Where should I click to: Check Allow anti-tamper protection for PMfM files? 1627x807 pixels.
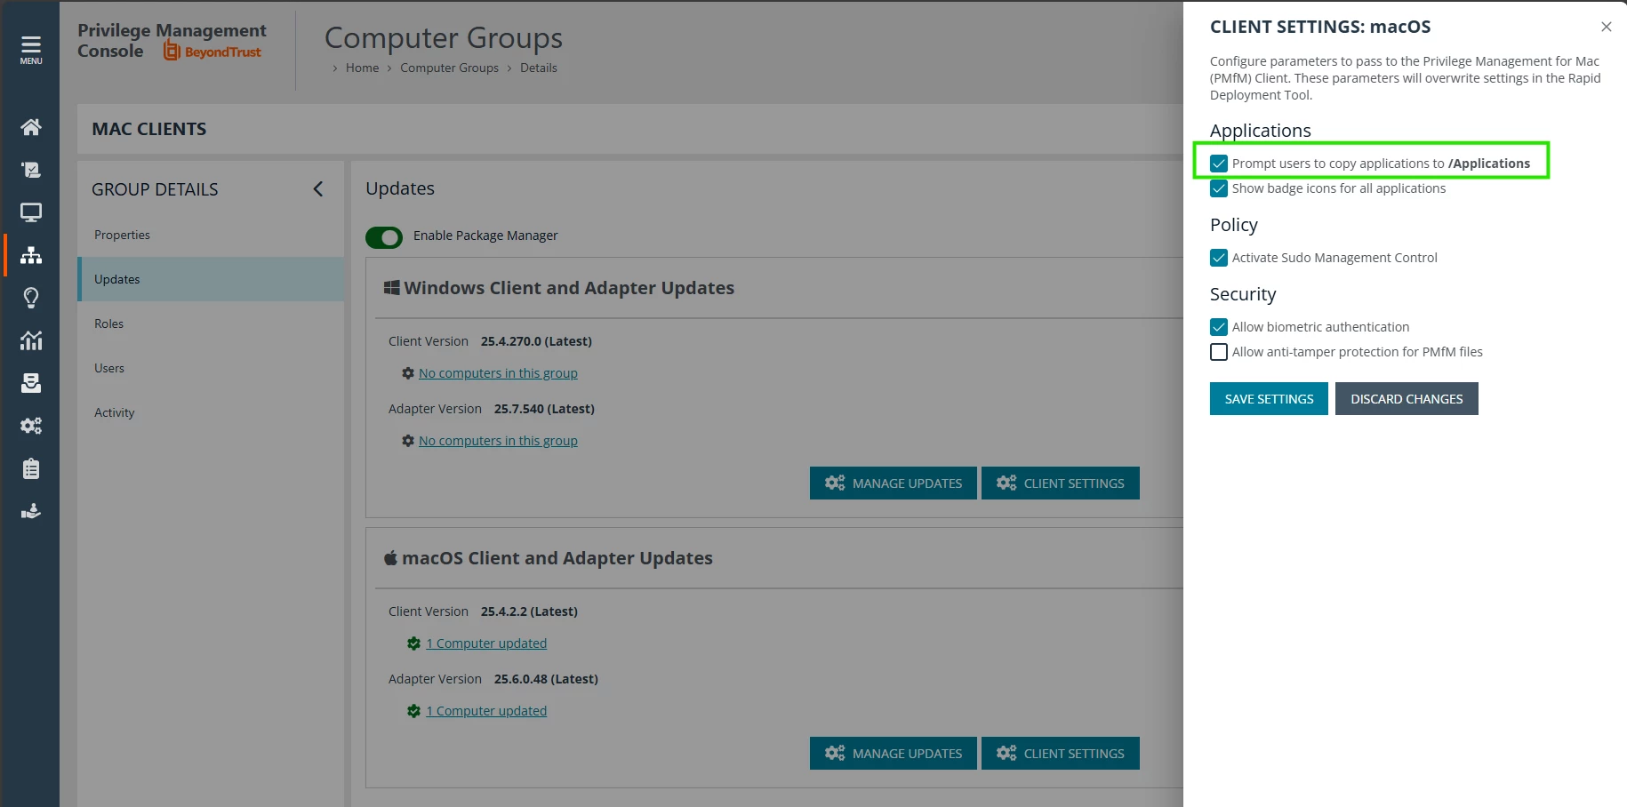(x=1219, y=352)
